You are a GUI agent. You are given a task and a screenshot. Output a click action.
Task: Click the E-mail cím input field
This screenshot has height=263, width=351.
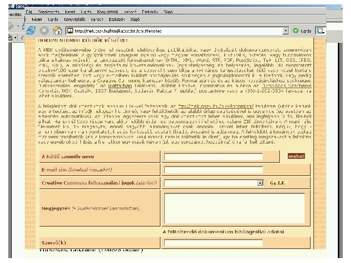(x=214, y=170)
